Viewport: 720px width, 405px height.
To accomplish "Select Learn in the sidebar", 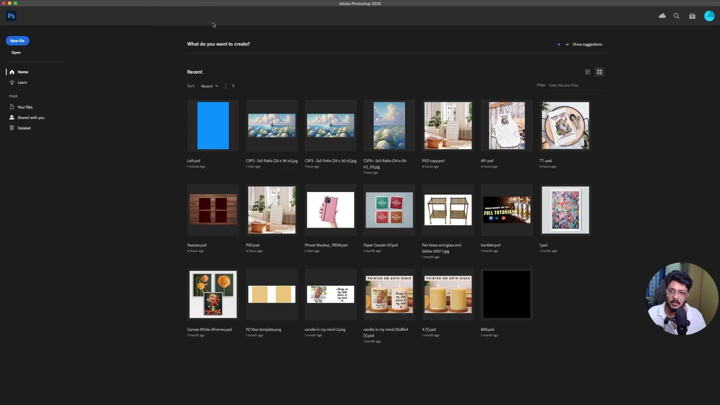I will point(22,82).
